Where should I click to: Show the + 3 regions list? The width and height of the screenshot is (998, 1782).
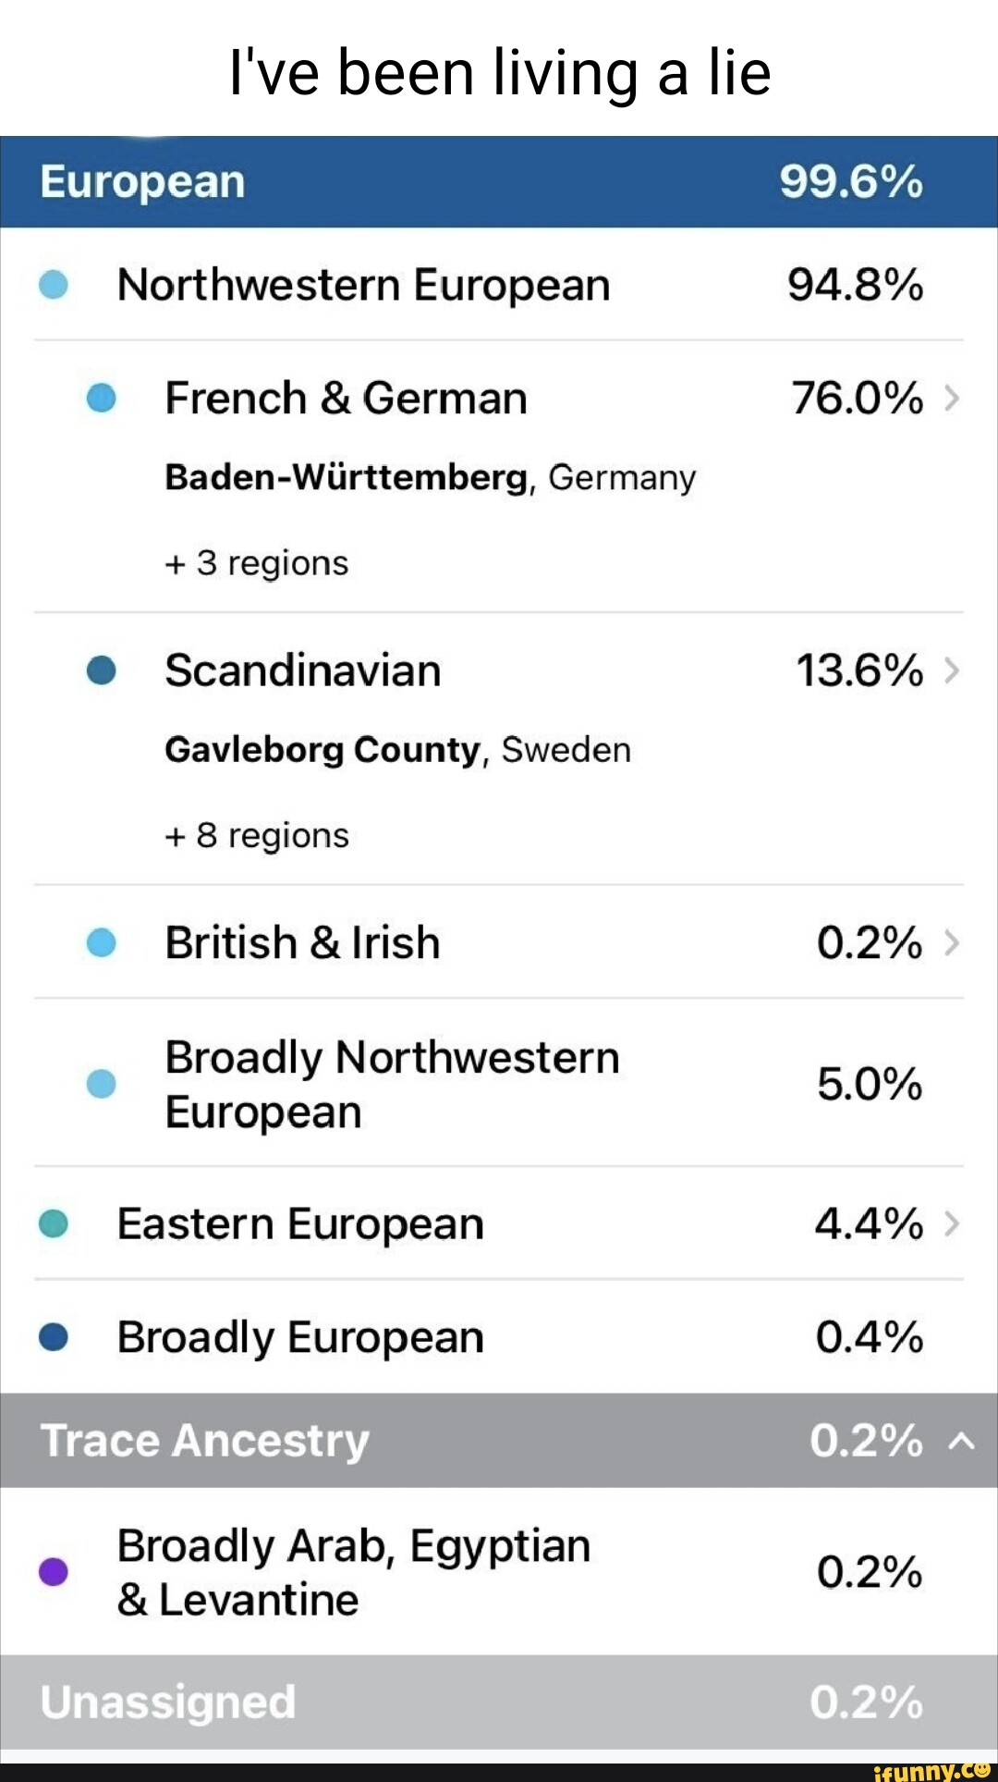257,563
